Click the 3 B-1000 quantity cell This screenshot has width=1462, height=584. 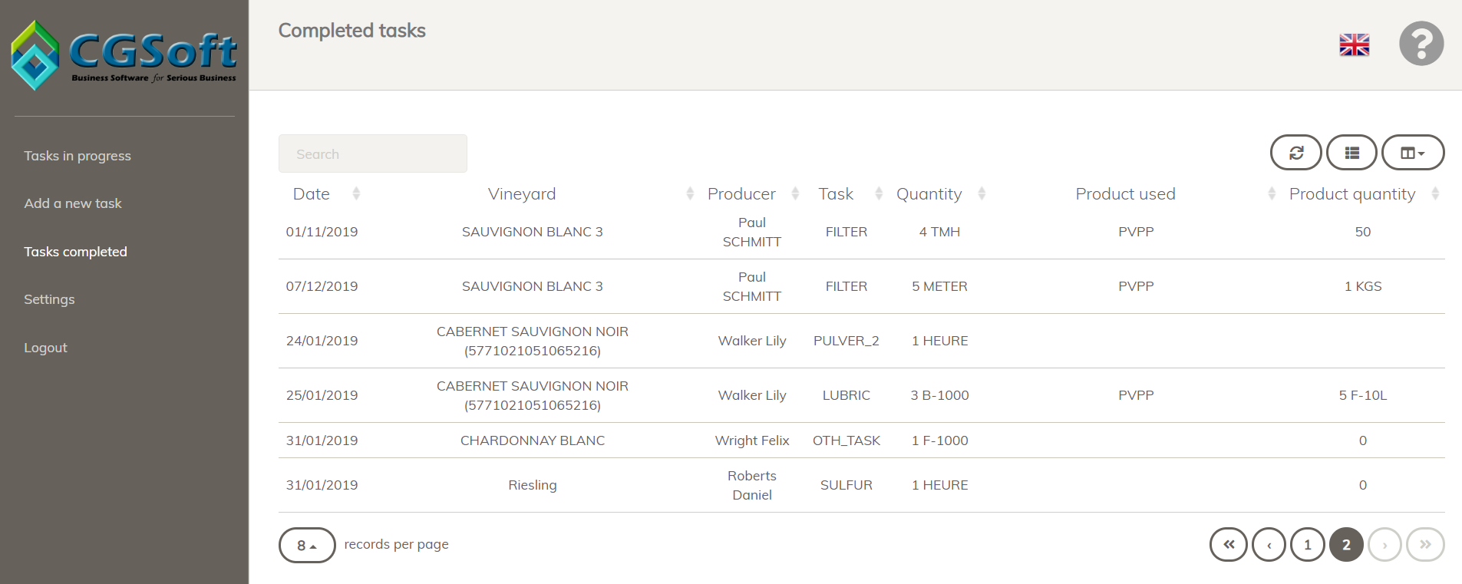click(x=939, y=395)
